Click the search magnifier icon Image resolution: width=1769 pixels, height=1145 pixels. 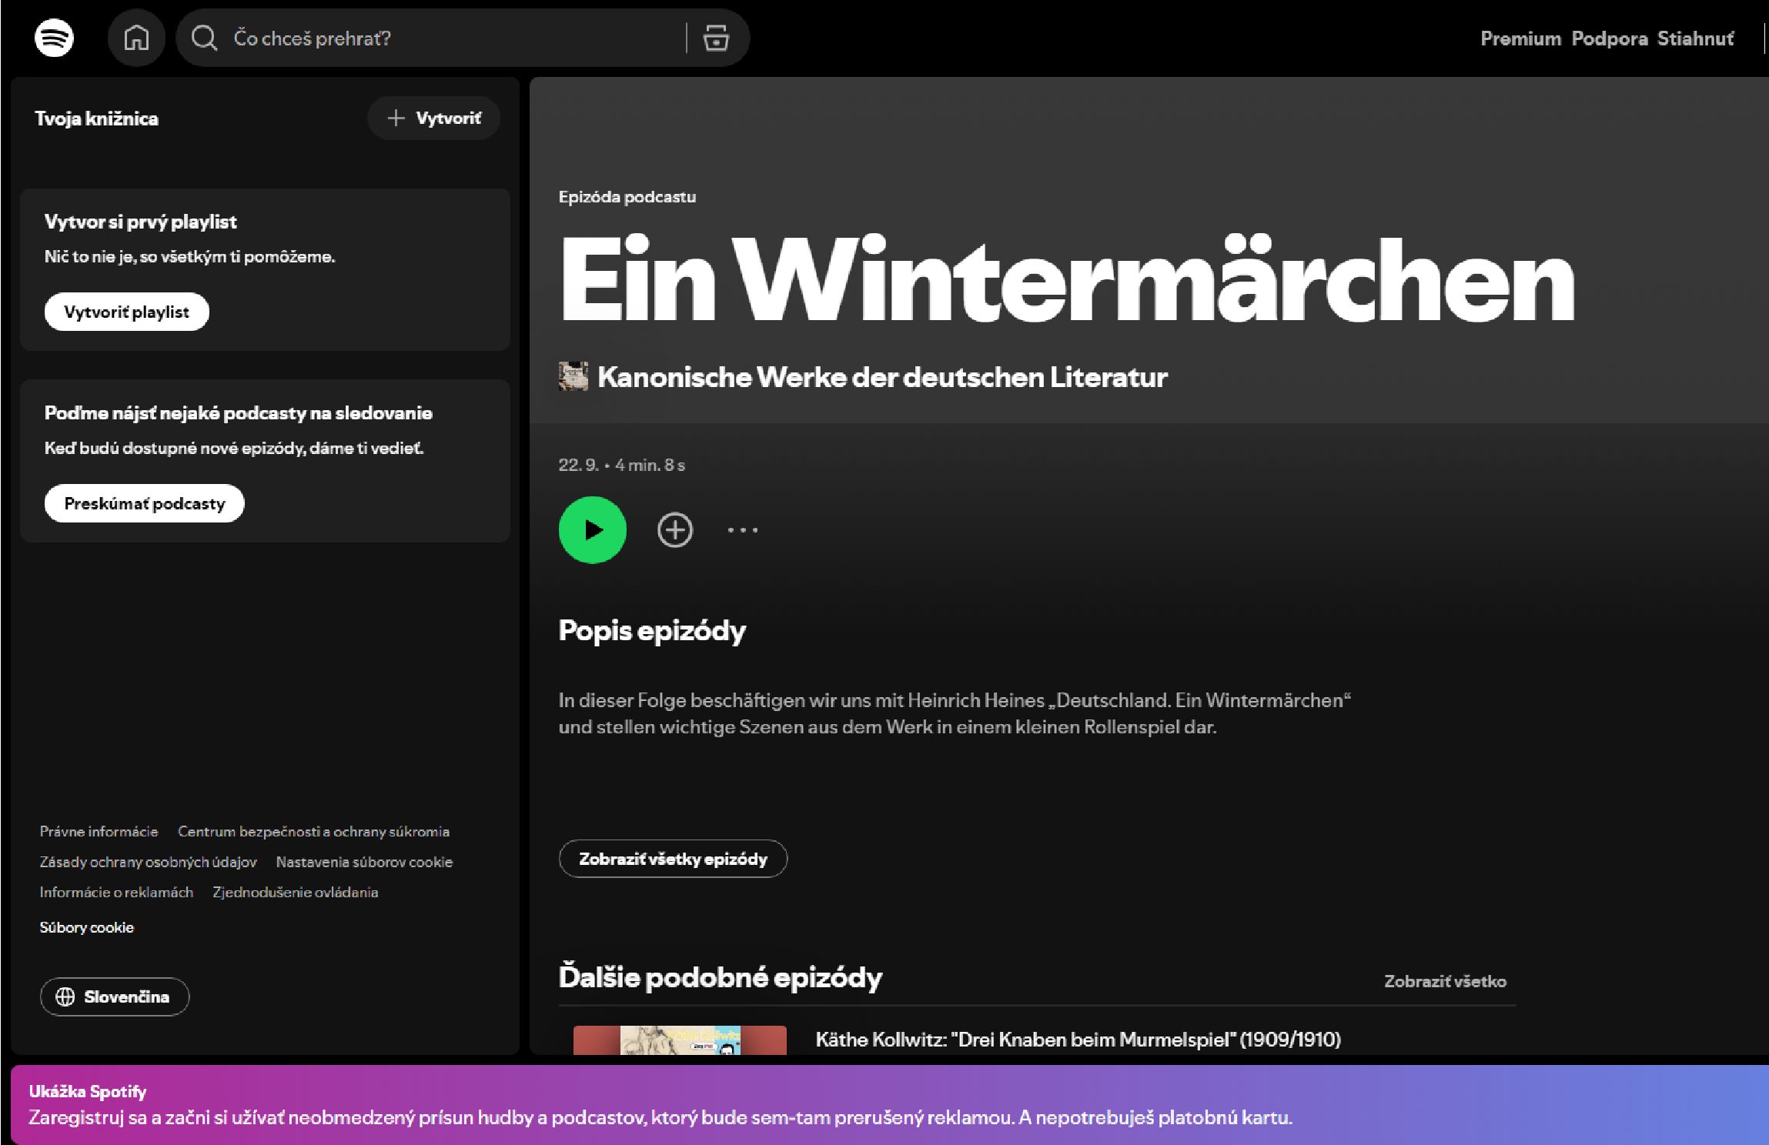click(204, 38)
